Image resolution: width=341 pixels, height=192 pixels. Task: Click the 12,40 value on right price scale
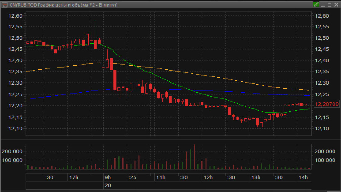point(322,60)
